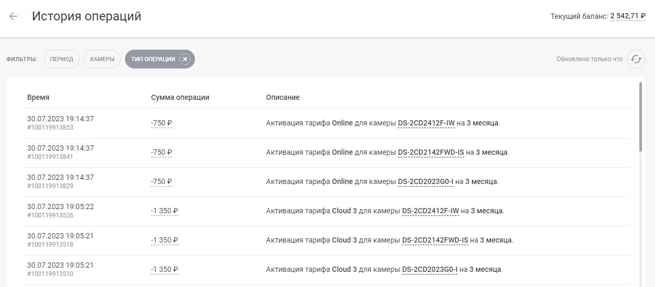Image resolution: width=655 pixels, height=287 pixels.
Task: Open camera DS-2CD2412F-IW link in Cloud 3 row
Action: (x=430, y=211)
